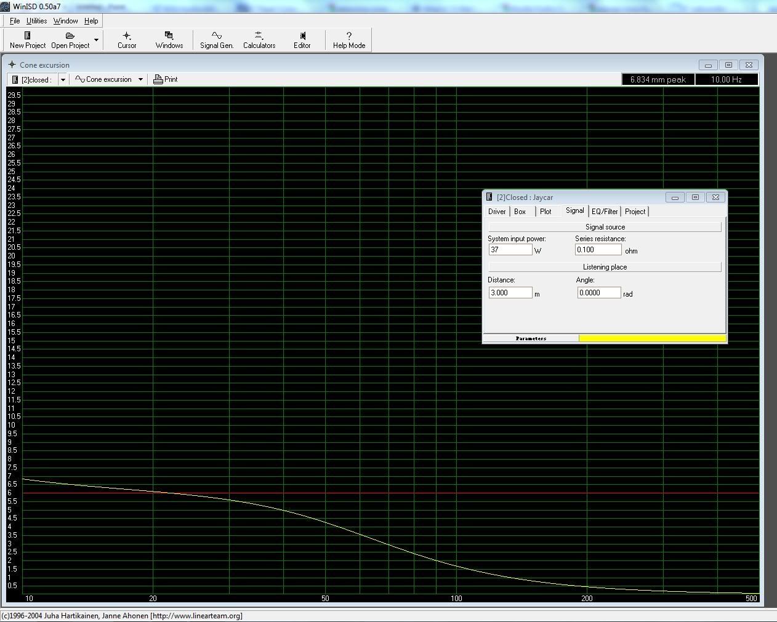Launch the Signal Gen. tool

(217, 40)
